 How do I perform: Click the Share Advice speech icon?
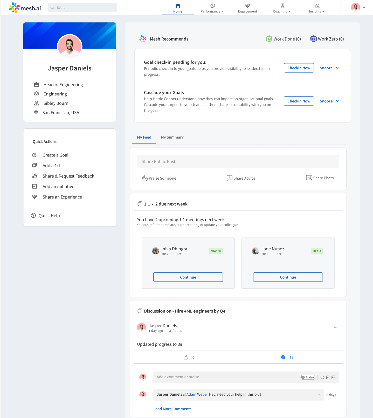[229, 178]
